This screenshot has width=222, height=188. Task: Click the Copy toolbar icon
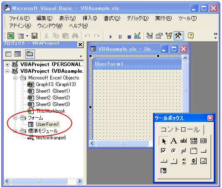pyautogui.click(x=56, y=36)
